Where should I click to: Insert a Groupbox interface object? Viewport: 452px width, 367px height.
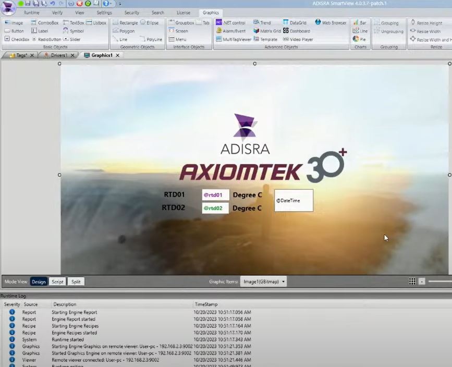point(181,22)
